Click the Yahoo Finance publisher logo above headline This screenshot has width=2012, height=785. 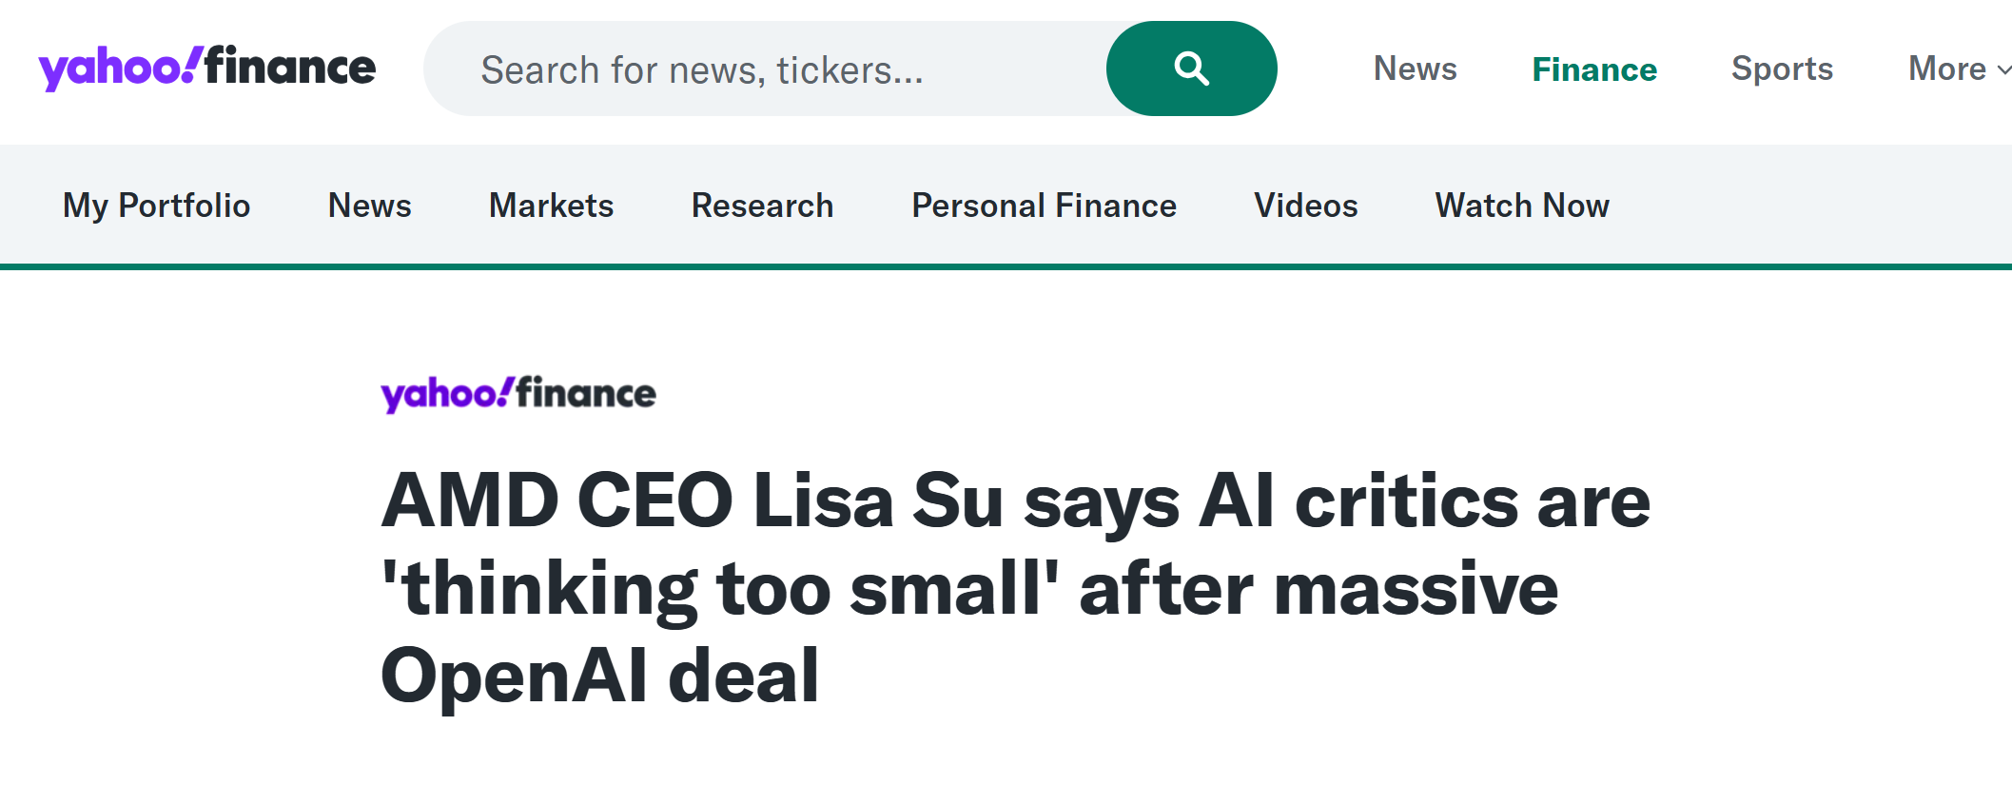click(x=518, y=393)
